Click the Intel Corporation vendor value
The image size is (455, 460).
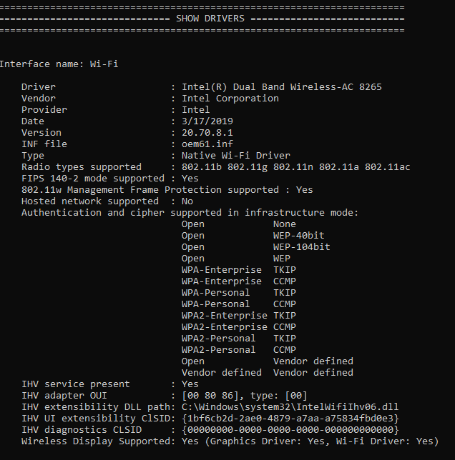pos(230,99)
